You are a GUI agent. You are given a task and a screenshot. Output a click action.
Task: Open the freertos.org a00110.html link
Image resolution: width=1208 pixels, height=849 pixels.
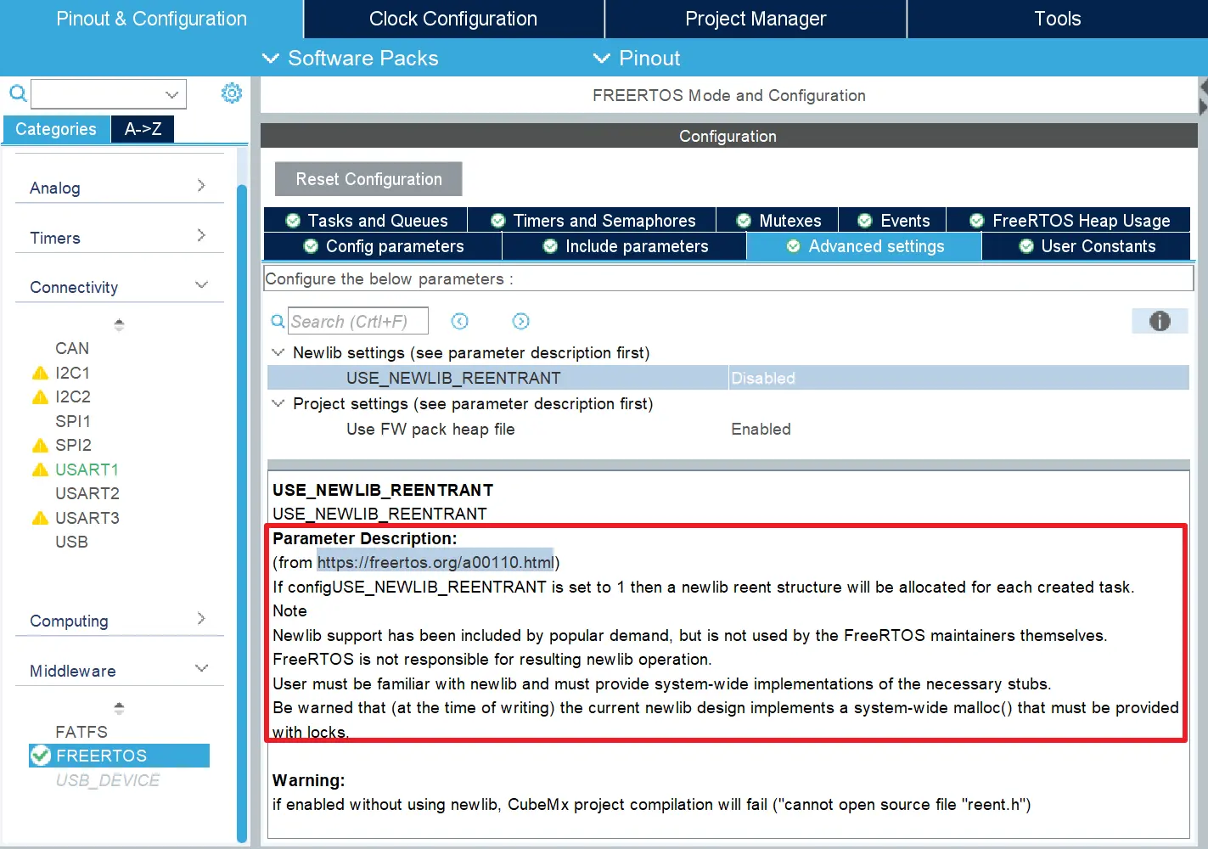[x=435, y=562]
